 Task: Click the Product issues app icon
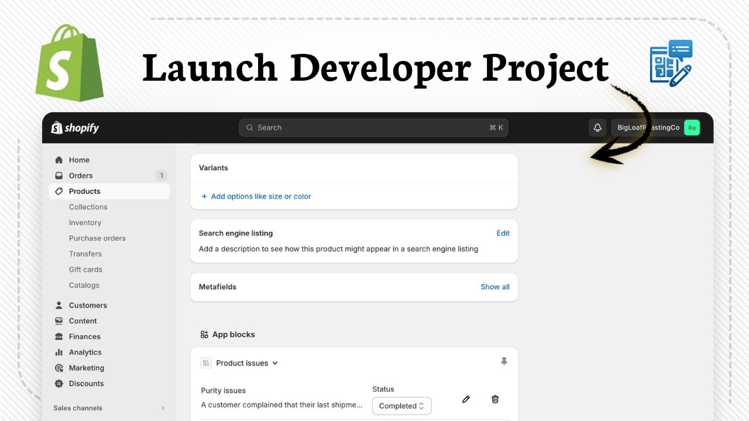[x=206, y=363]
